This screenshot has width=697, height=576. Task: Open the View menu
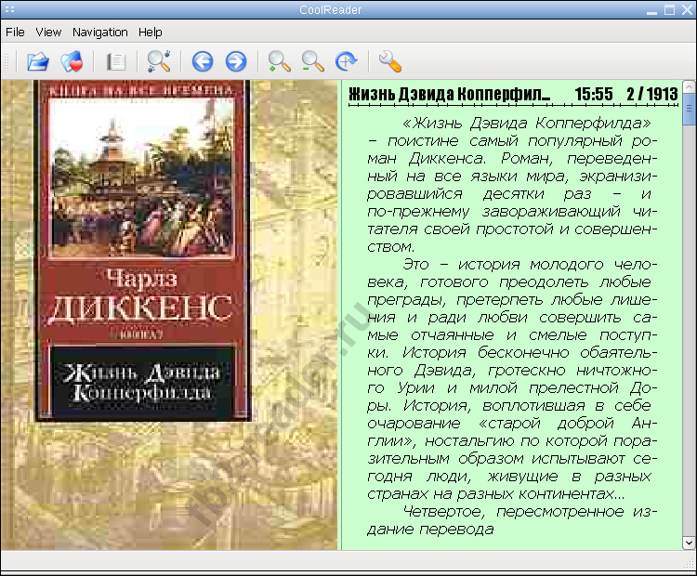click(48, 32)
